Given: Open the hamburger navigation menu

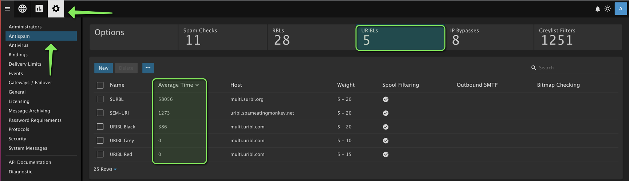Looking at the screenshot, I should tap(7, 9).
